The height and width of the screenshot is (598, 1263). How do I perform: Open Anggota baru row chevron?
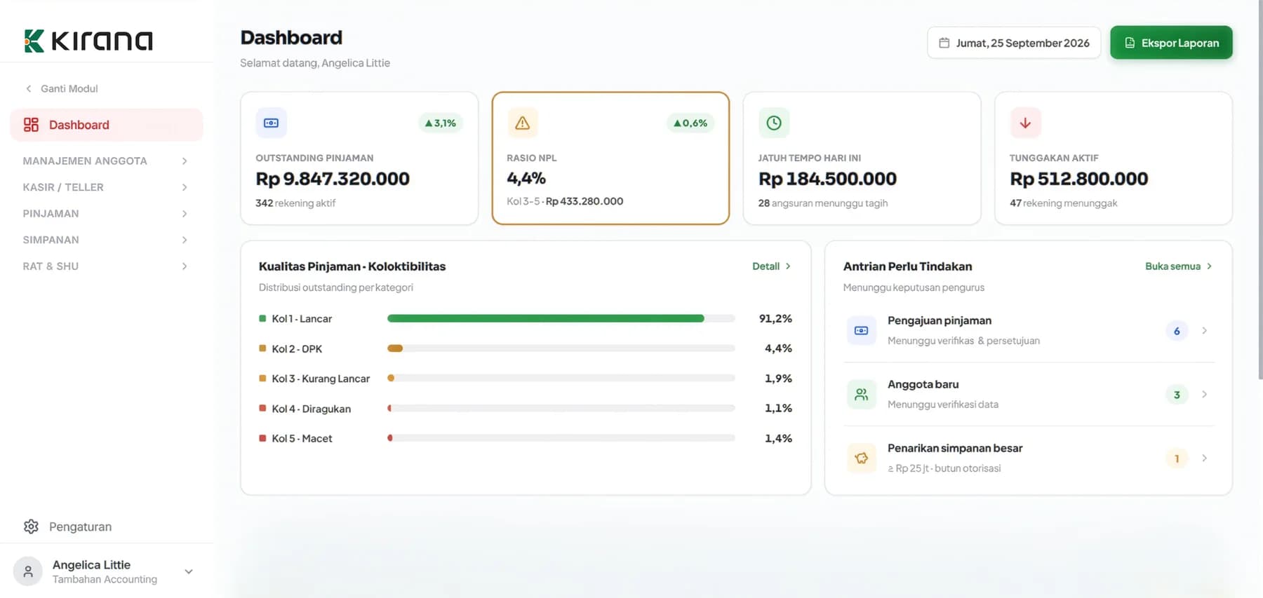1204,394
